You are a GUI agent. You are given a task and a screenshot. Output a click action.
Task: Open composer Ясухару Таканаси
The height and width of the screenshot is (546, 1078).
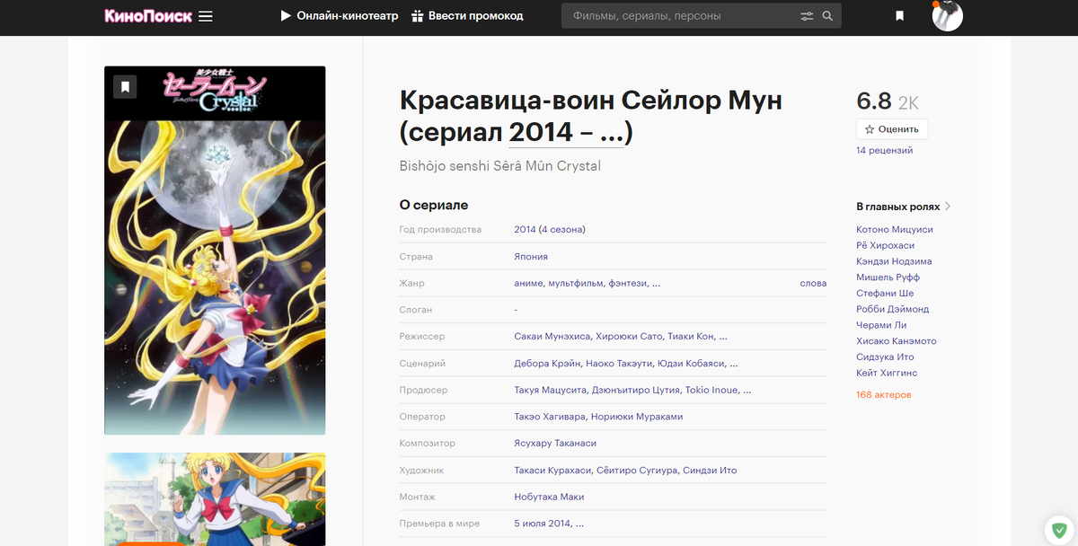(555, 444)
